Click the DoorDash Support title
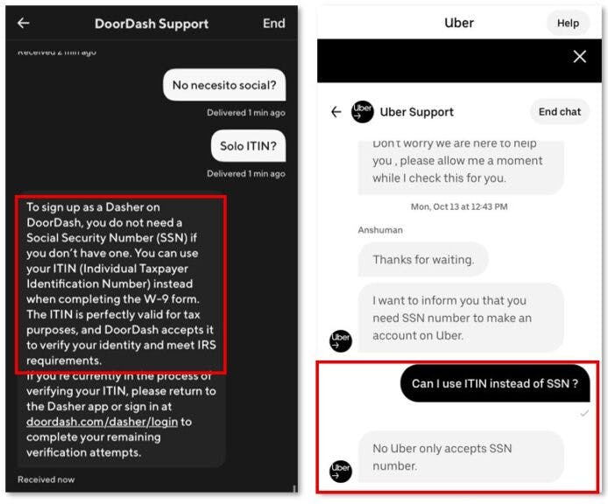608x504 pixels. point(152,24)
